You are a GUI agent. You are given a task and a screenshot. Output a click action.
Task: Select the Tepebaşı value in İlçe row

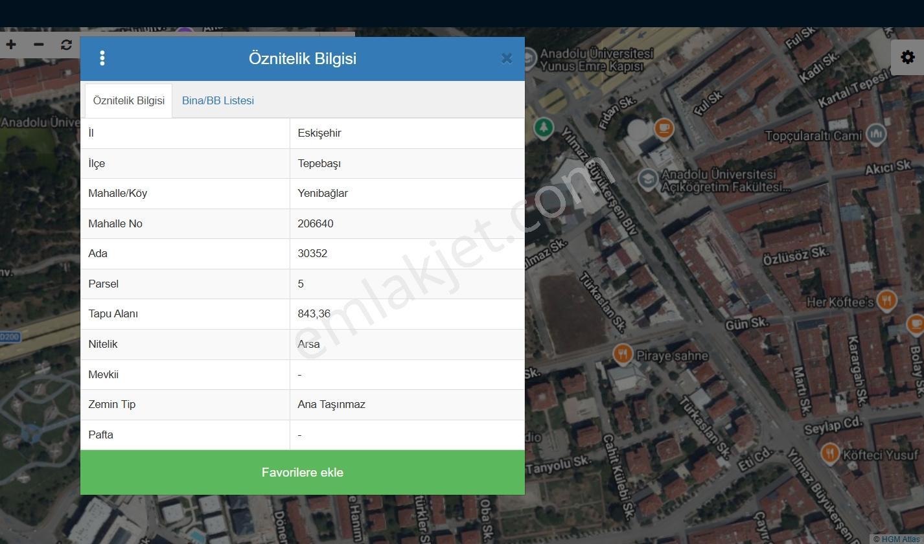point(319,164)
